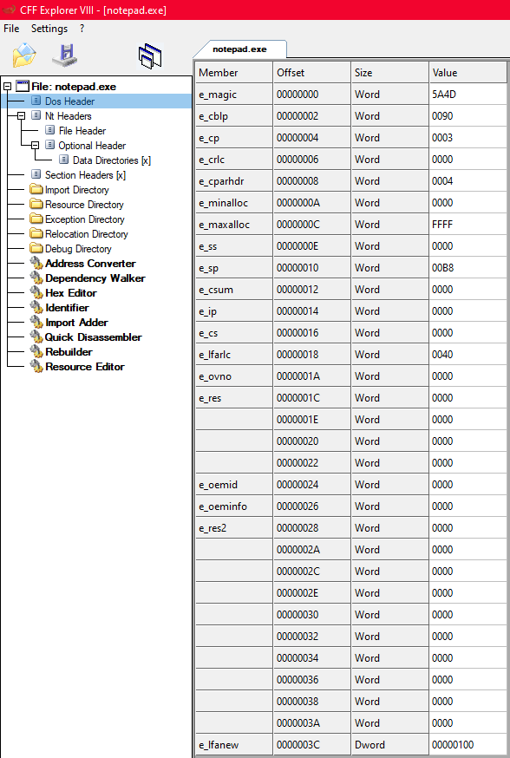Click the Resource Directory folder icon
Screen dimensions: 510x758
coord(36,204)
